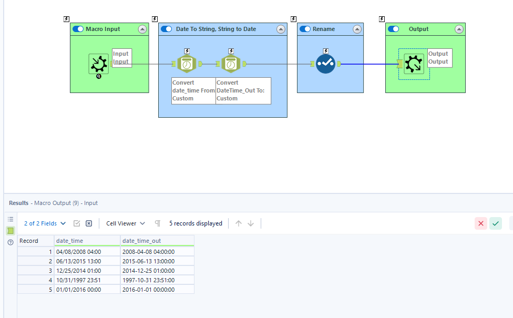Collapse the Rename container
The height and width of the screenshot is (318, 513).
click(357, 29)
